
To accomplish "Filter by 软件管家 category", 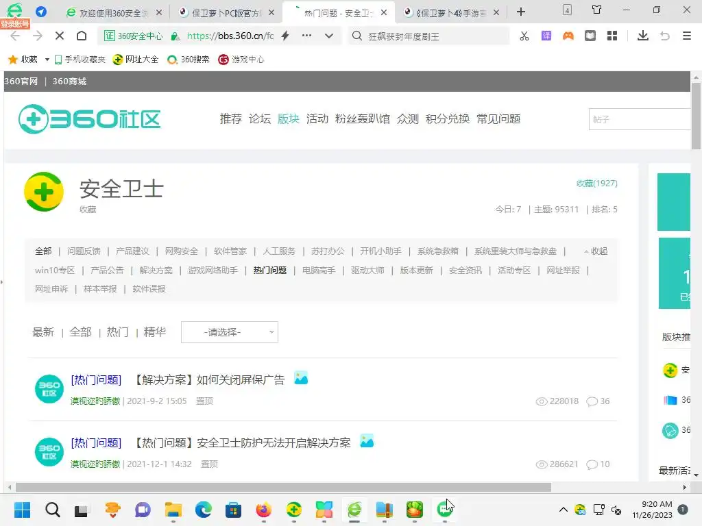I will tap(230, 251).
